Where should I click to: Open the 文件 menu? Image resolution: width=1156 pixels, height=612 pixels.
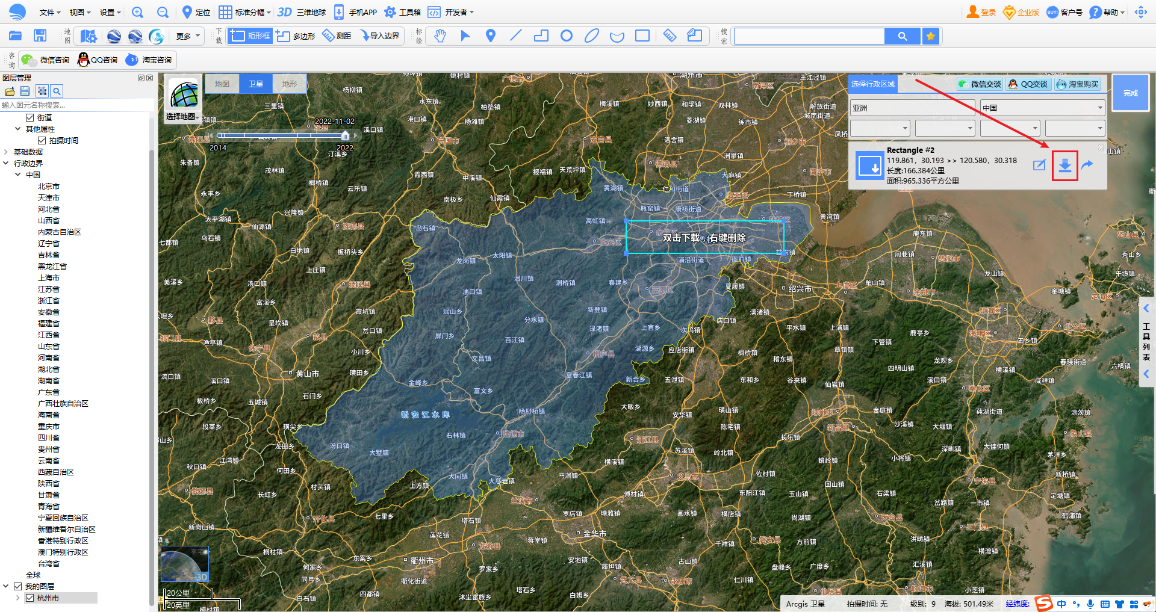49,12
